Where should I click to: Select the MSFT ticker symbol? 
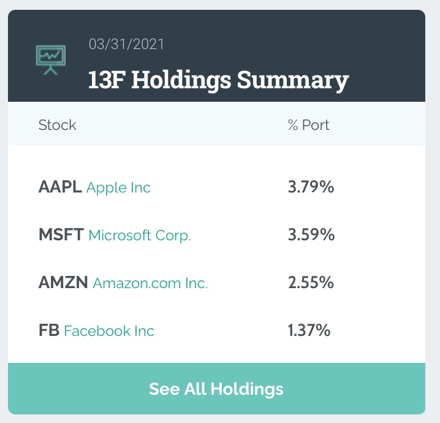pyautogui.click(x=61, y=235)
